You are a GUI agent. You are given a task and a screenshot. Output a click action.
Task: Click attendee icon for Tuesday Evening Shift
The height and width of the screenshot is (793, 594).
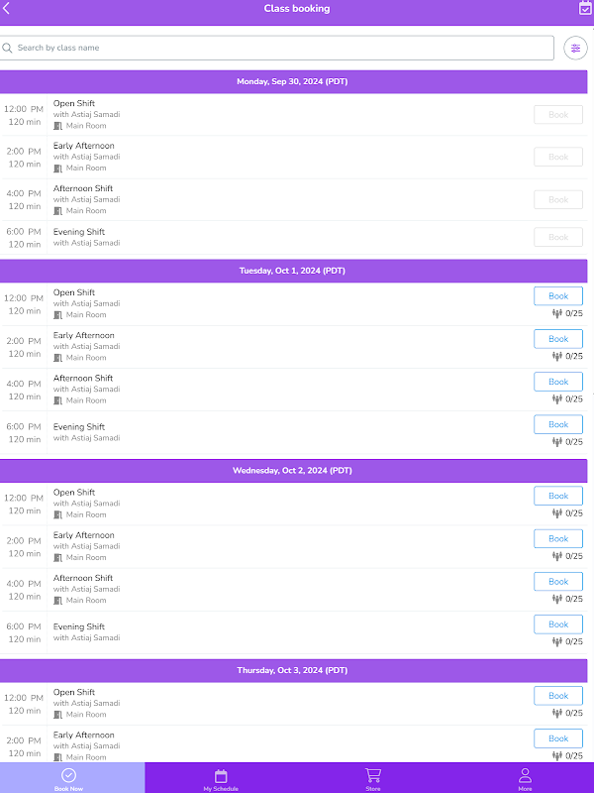pyautogui.click(x=557, y=442)
